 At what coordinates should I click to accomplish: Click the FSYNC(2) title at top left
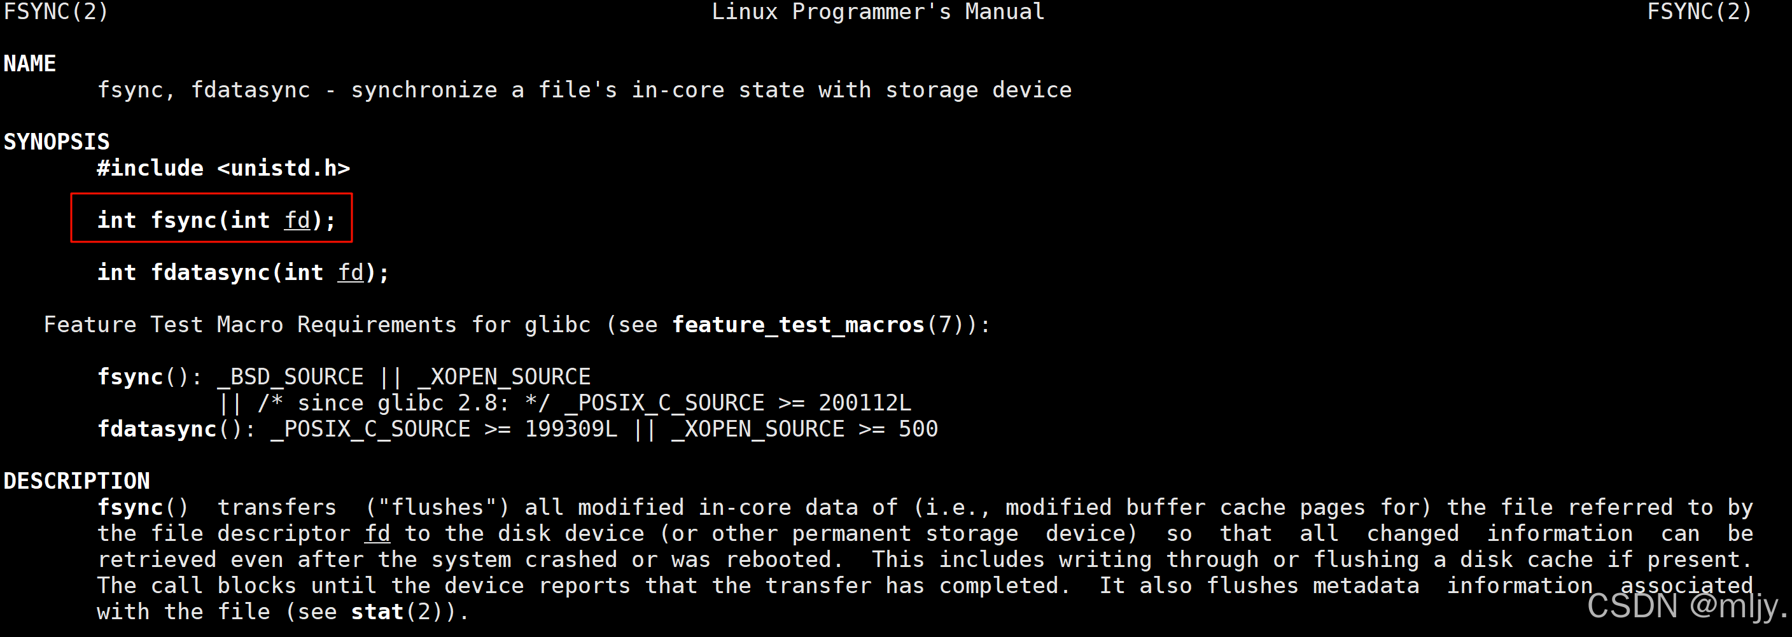(57, 12)
